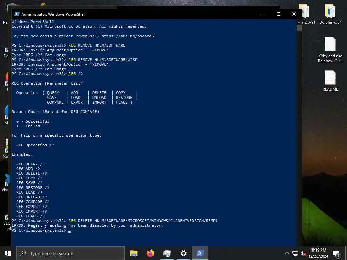Minimize the PowerShell window
The image size is (347, 260).
[x=263, y=14]
